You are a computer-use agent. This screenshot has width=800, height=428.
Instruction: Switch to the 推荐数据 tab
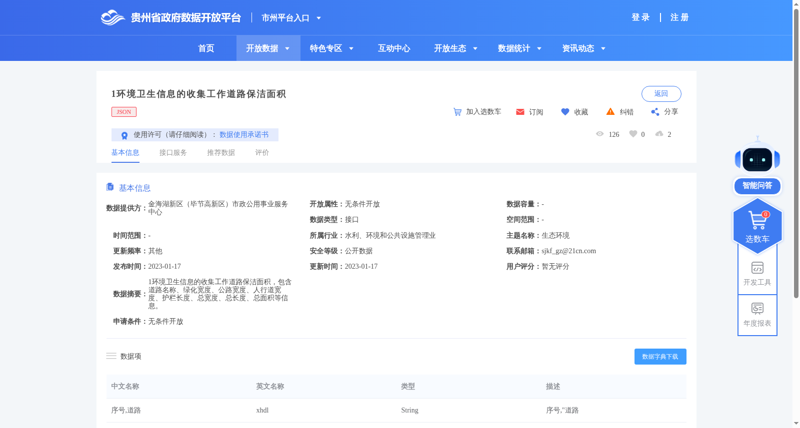pos(221,153)
